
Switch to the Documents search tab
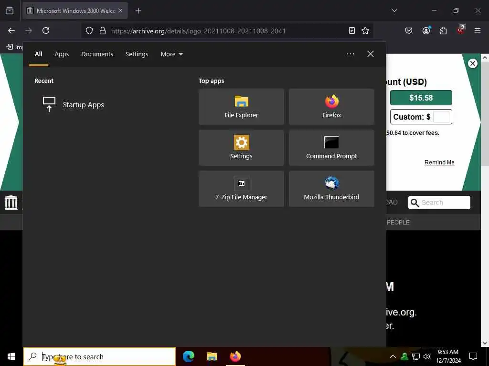click(x=97, y=54)
